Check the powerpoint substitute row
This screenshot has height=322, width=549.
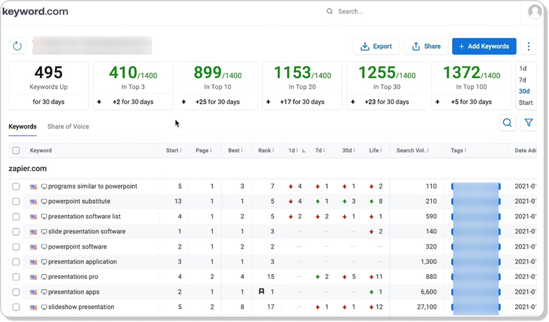point(16,202)
